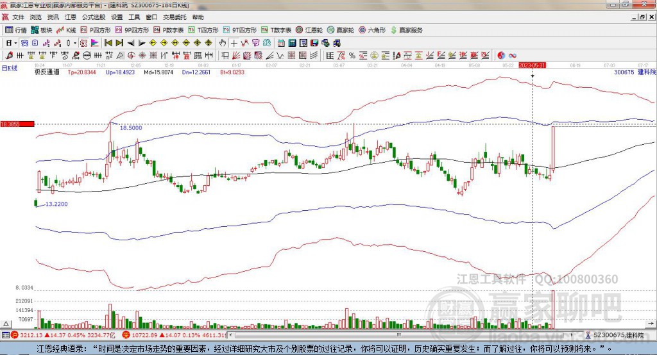Viewport: 657px width, 355px height.
Task: Select the hand pan tool
Action: click(223, 43)
